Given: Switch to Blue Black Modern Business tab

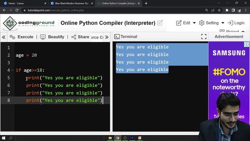Looking at the screenshot, I should [71, 4].
